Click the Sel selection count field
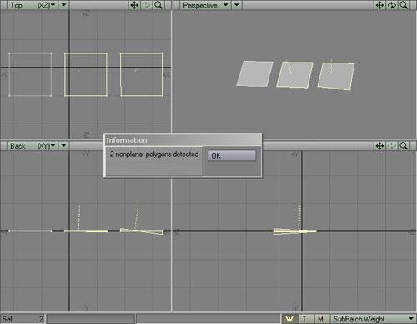 [x=23, y=319]
